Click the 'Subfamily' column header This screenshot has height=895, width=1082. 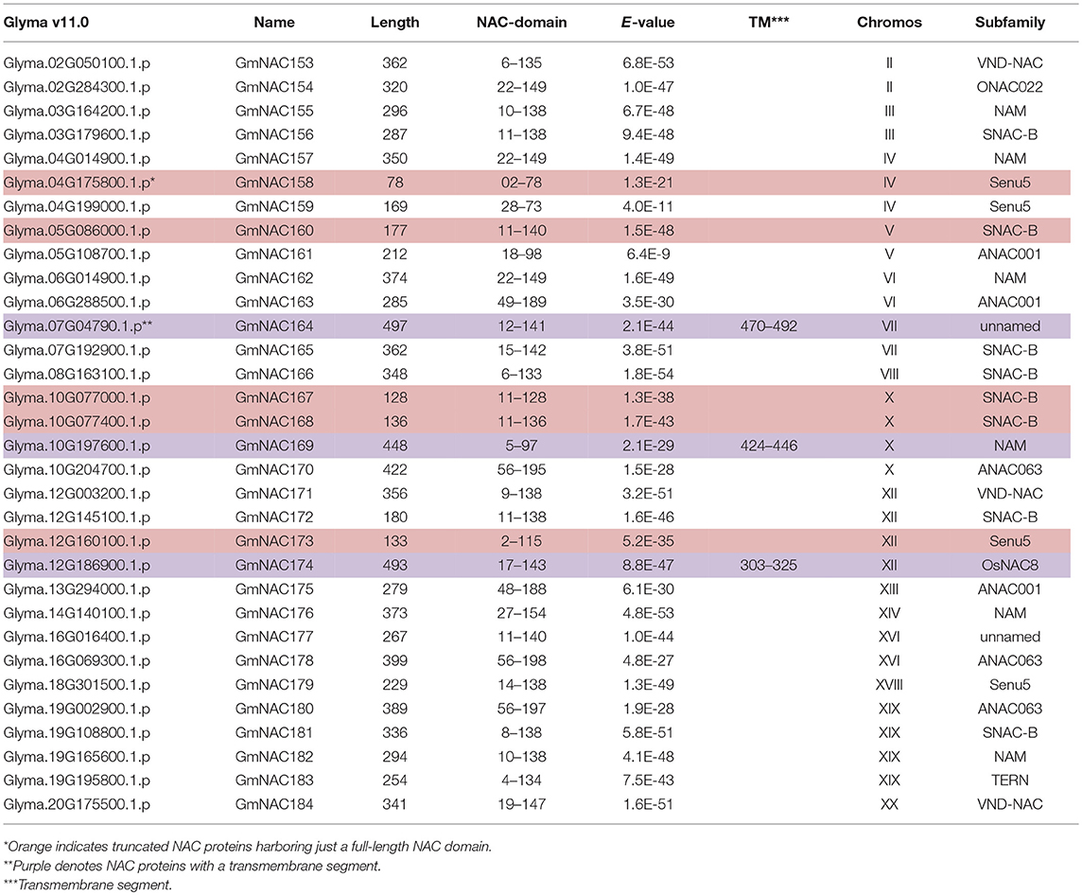pos(1010,22)
